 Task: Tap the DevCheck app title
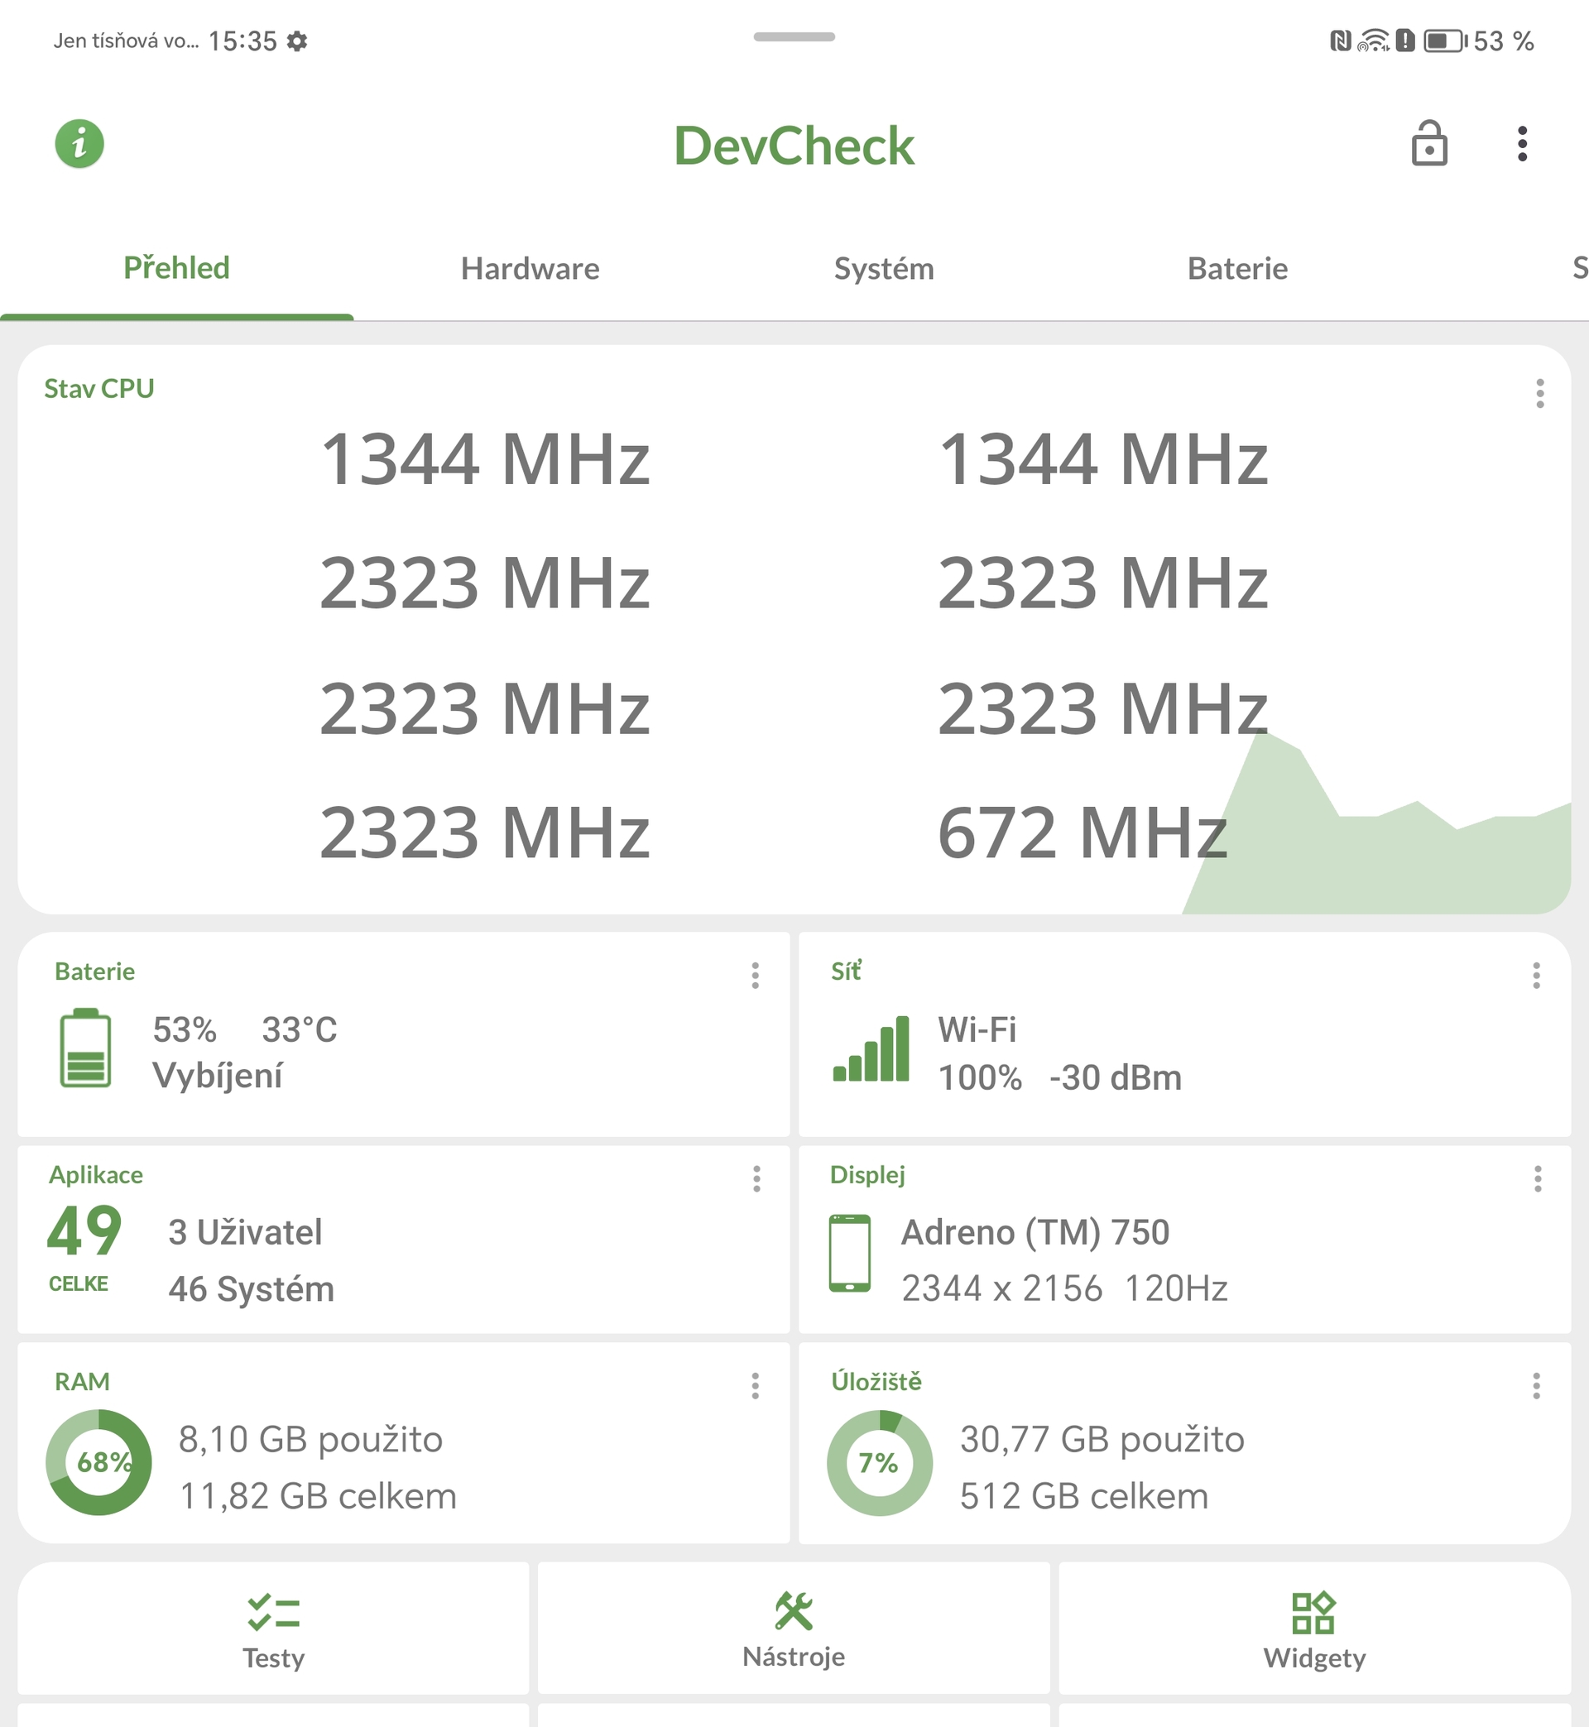(794, 146)
